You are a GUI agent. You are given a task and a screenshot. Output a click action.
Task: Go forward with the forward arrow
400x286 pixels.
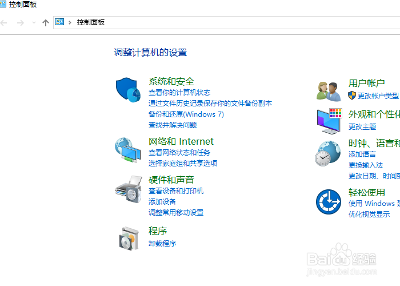tap(21, 23)
